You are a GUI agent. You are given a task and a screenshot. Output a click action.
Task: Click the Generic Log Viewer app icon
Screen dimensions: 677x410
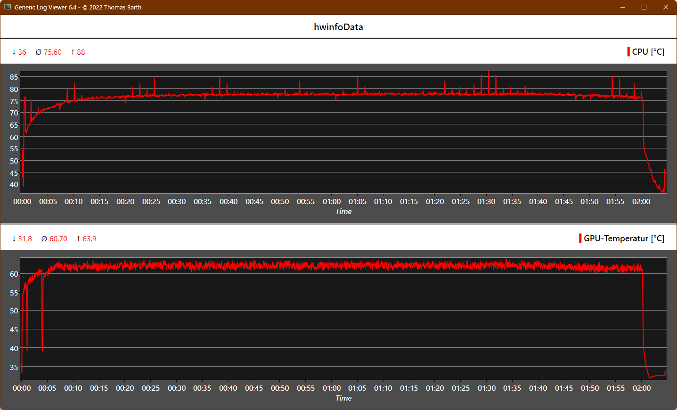(x=8, y=7)
